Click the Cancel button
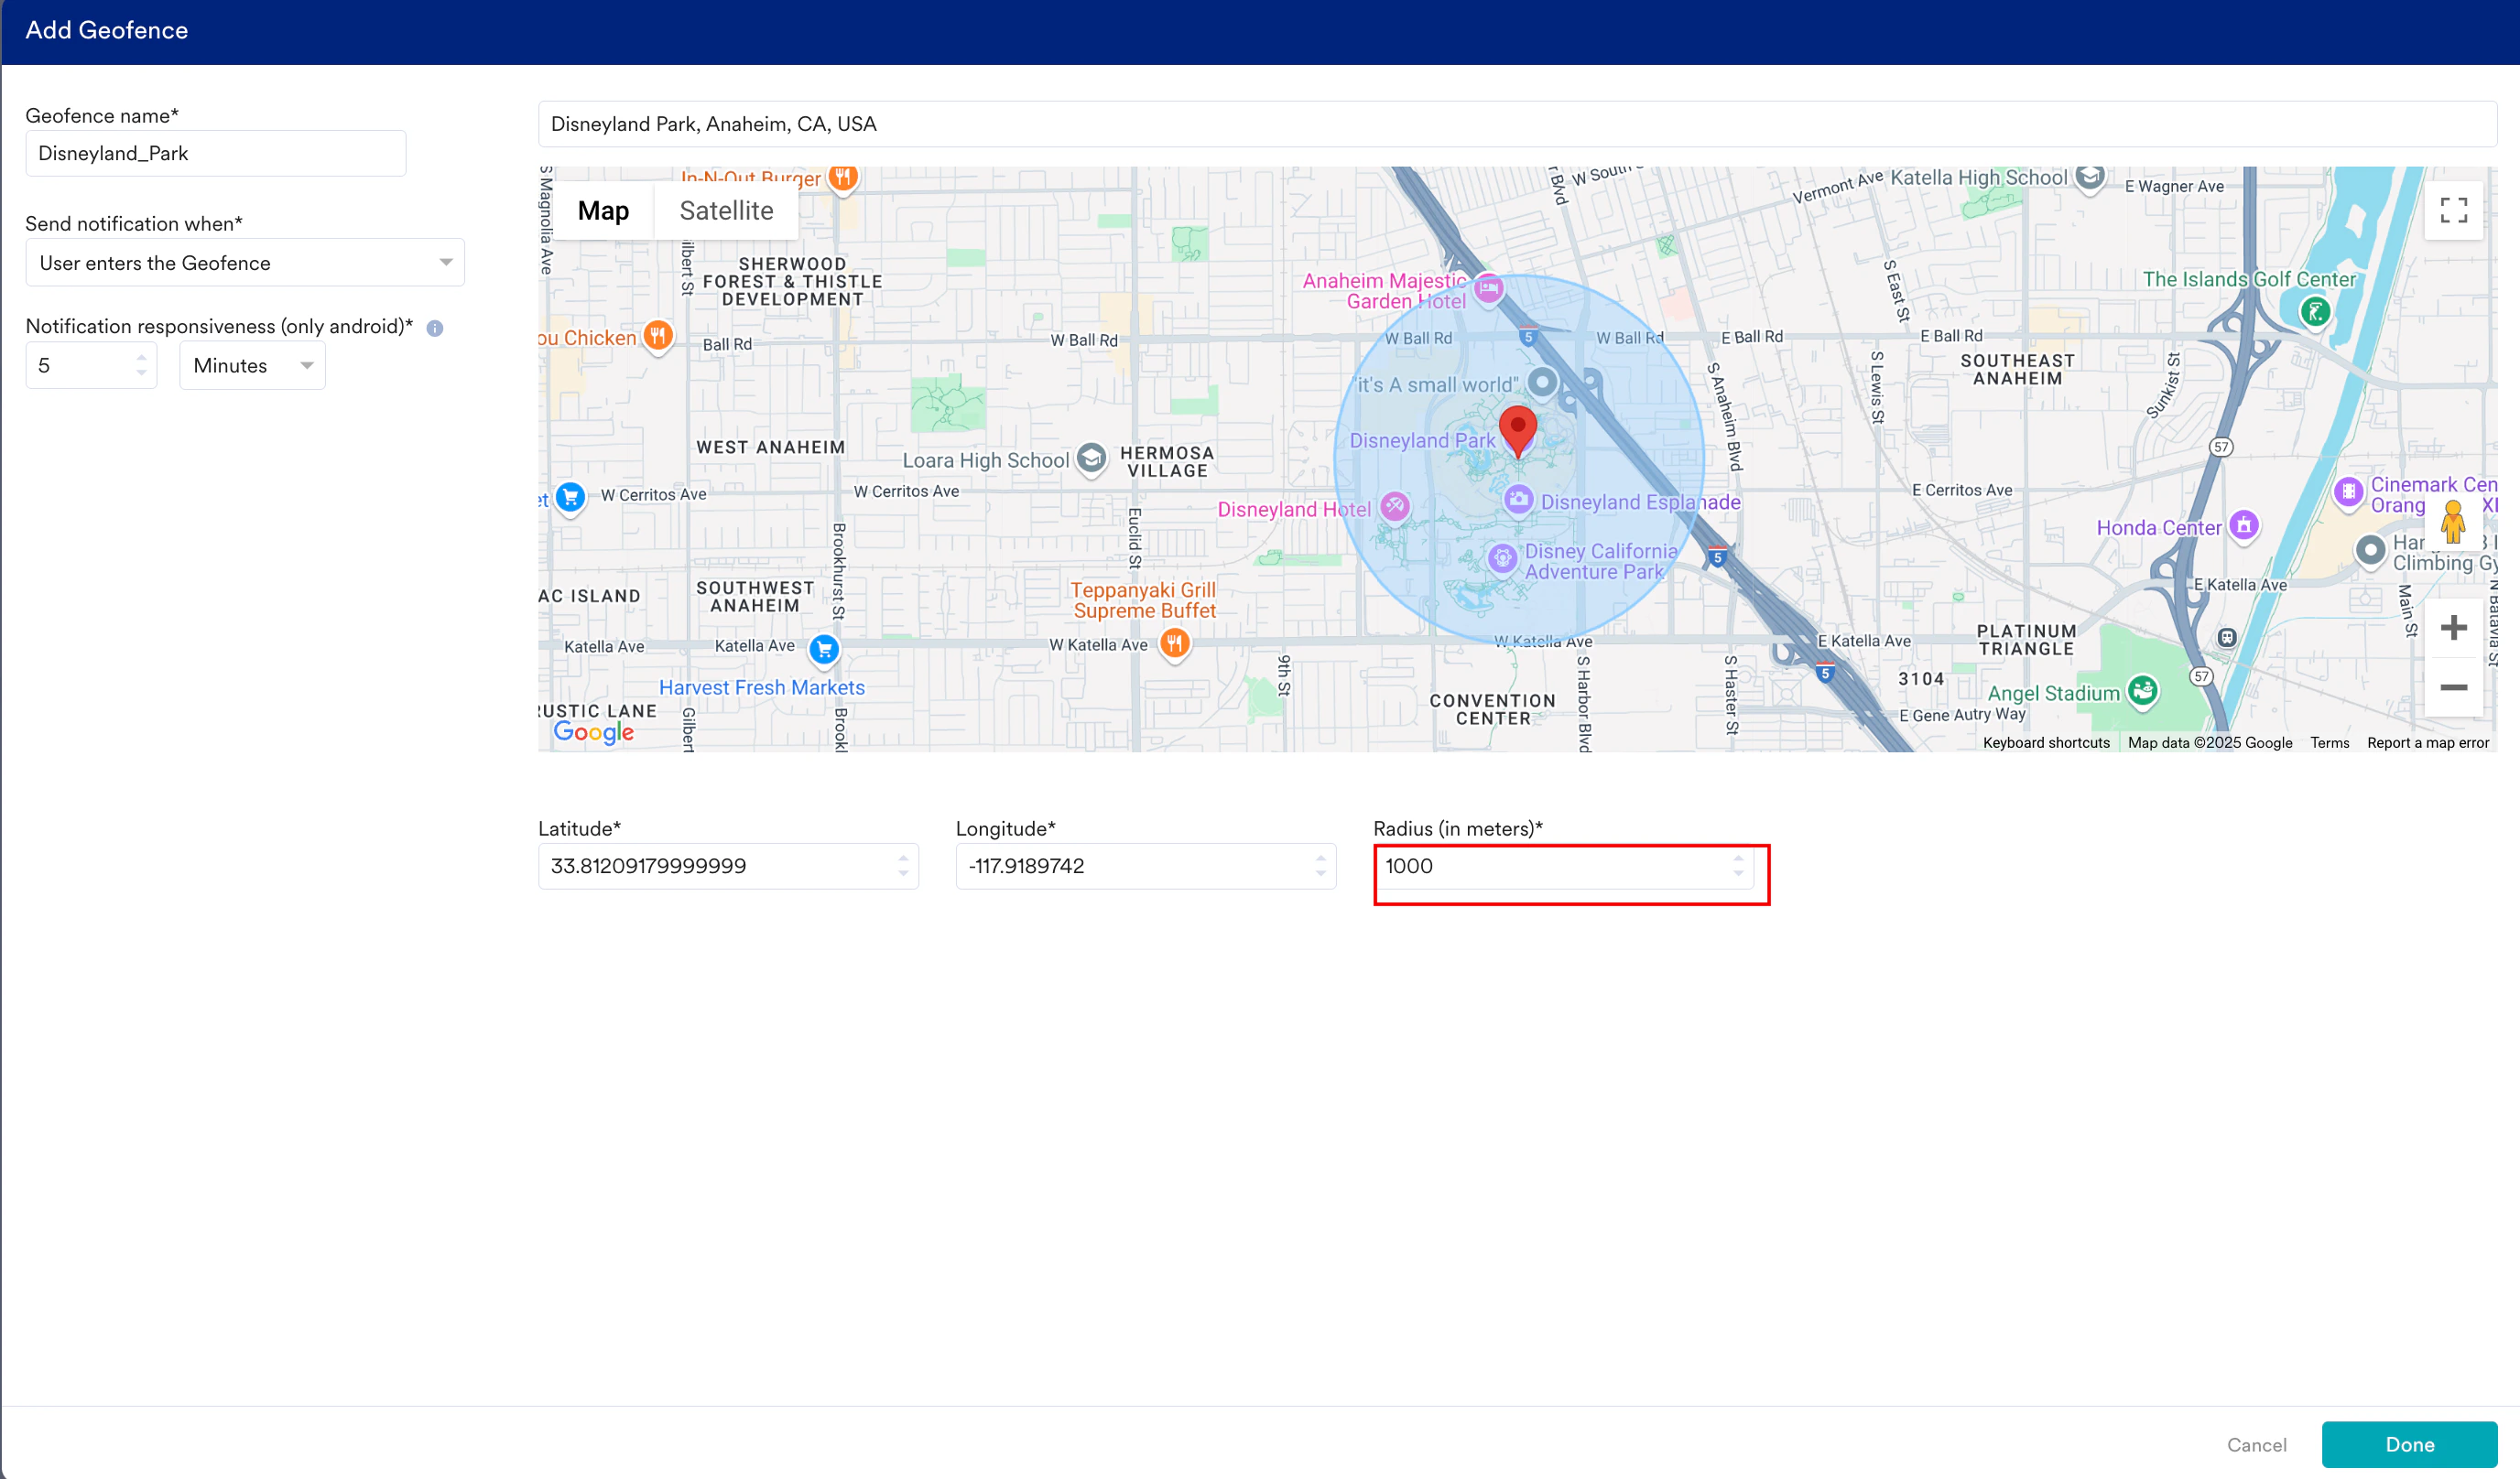Screen dimensions: 2520x1479 tap(2256, 1444)
